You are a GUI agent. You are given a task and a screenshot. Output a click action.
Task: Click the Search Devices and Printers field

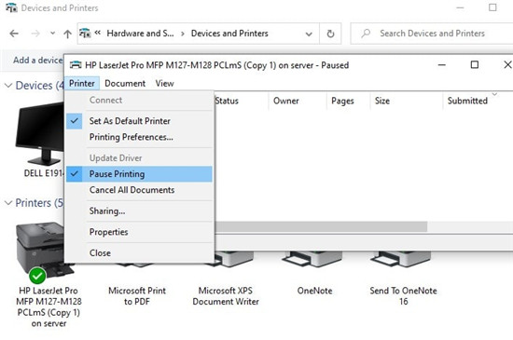432,34
